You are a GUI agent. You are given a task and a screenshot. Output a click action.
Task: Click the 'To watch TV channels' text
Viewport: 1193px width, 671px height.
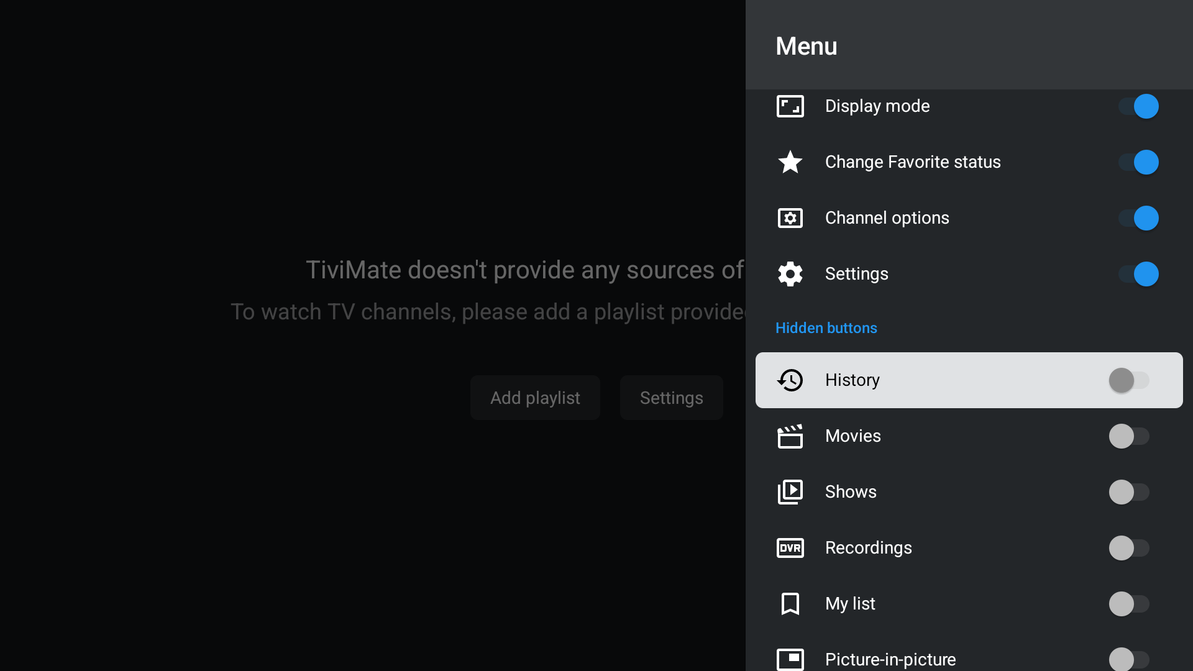pos(488,312)
